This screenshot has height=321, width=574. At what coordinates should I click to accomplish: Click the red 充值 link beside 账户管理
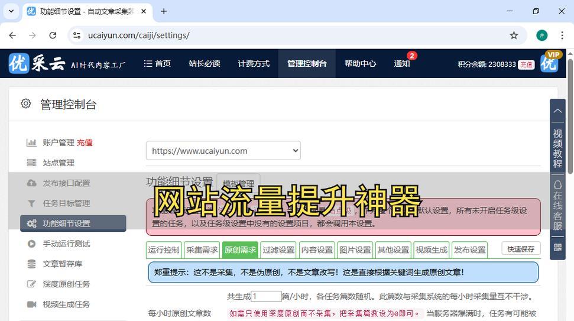point(85,142)
